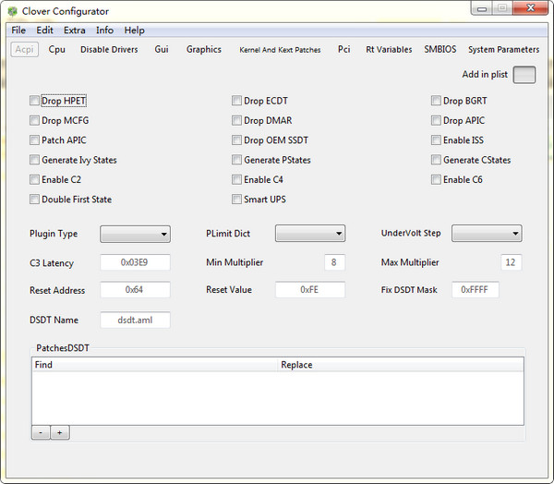Toggle the Add in plist button
The image size is (554, 484).
(x=524, y=75)
